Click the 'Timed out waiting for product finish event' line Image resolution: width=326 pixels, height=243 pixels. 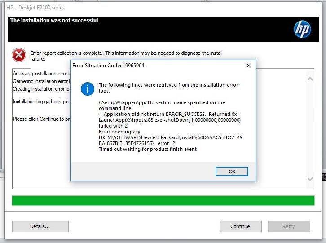[x=148, y=149]
